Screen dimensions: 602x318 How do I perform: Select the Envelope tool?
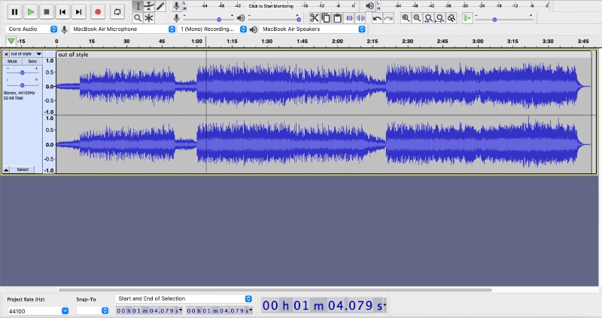[x=149, y=6]
